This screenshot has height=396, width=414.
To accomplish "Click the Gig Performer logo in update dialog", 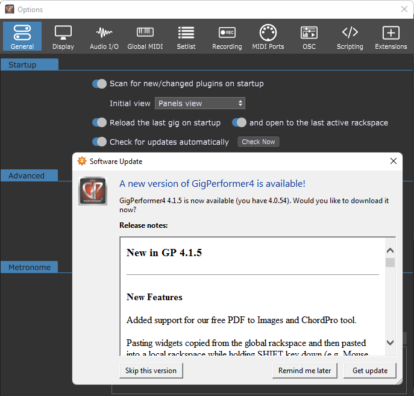I will (x=93, y=191).
